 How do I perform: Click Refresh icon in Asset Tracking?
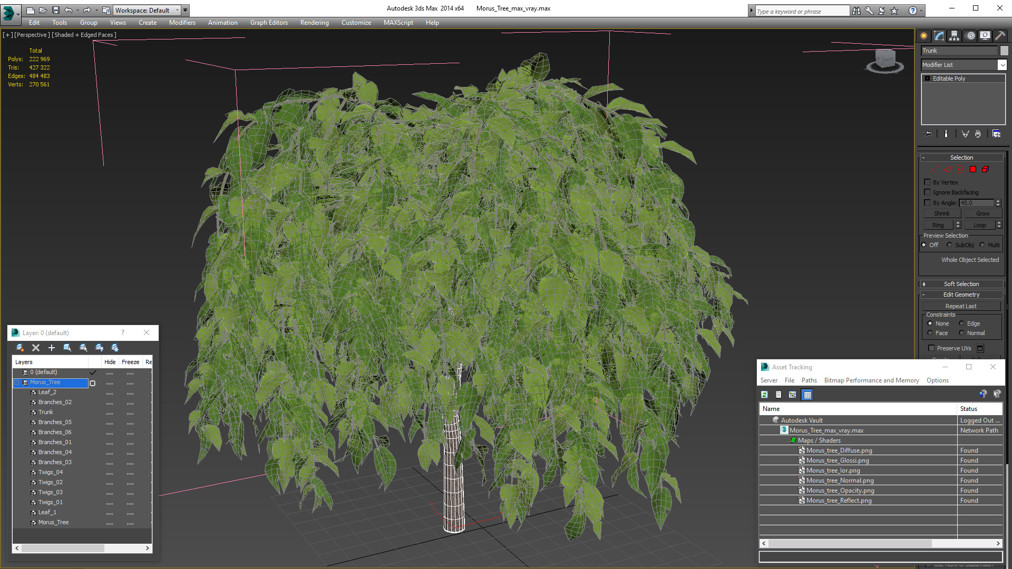(x=764, y=395)
